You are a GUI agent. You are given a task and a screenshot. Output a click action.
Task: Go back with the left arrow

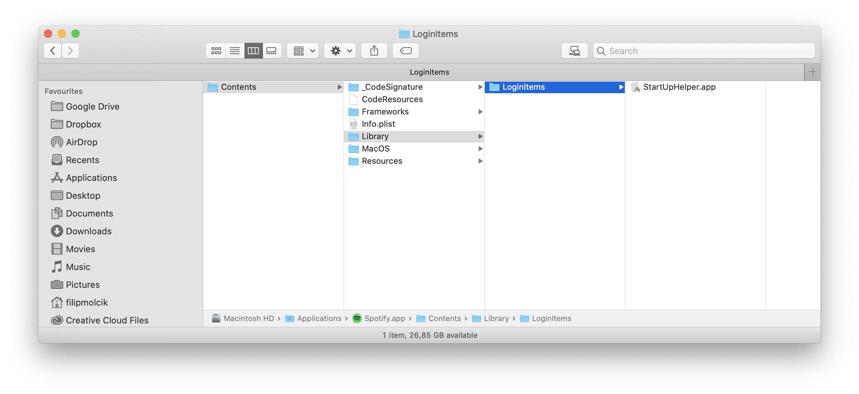(x=53, y=51)
